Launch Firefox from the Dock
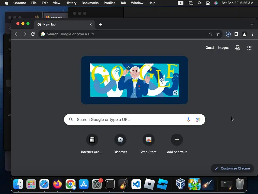The width and height of the screenshot is (258, 194). pyautogui.click(x=57, y=184)
